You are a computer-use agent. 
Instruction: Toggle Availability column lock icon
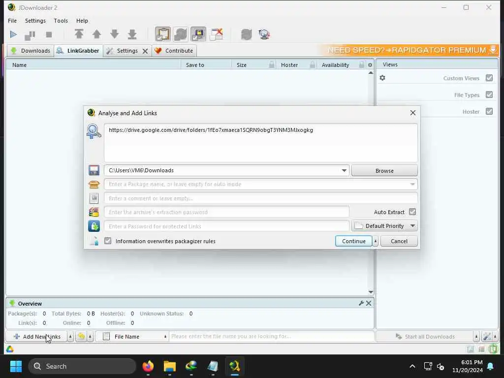pos(362,64)
